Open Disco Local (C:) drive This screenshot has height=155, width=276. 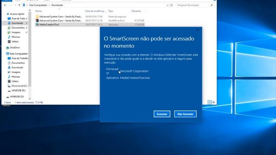tap(19, 86)
